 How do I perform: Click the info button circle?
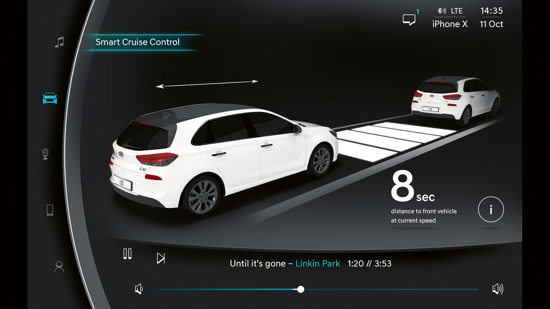[x=491, y=209]
